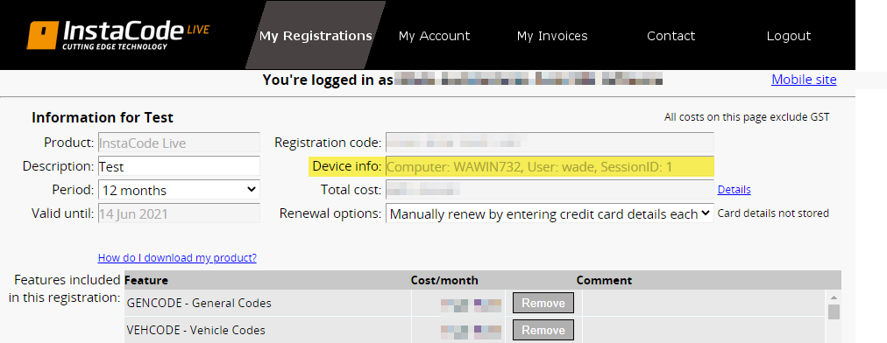Edit the Description field containing Test
The width and height of the screenshot is (887, 343).
[179, 166]
